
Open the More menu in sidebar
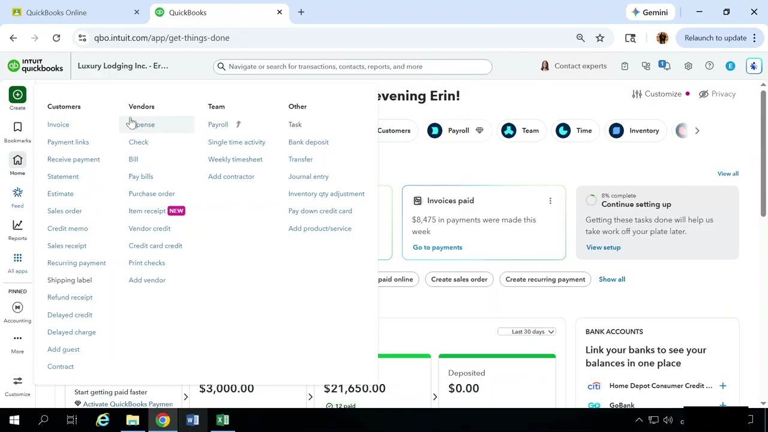(x=17, y=338)
